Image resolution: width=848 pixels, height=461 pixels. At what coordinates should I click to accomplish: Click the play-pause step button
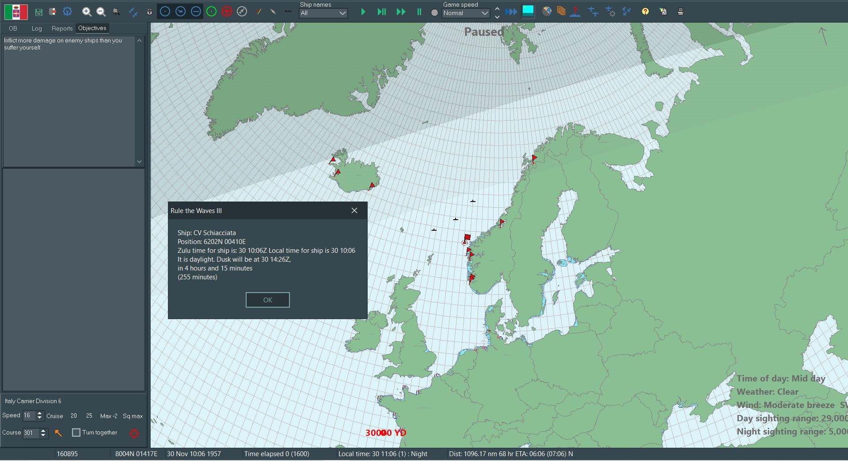point(382,12)
